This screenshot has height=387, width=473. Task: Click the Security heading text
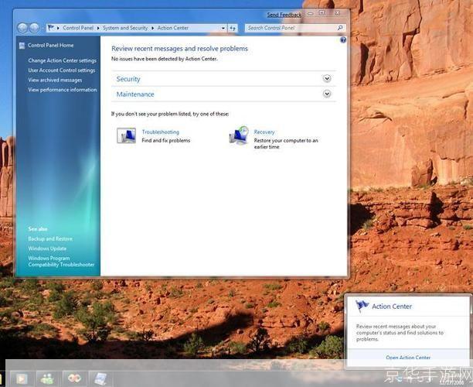coord(128,79)
